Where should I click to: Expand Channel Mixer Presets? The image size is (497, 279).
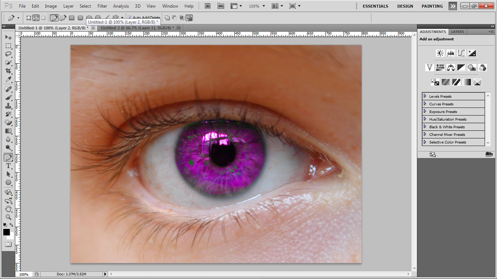click(x=425, y=134)
